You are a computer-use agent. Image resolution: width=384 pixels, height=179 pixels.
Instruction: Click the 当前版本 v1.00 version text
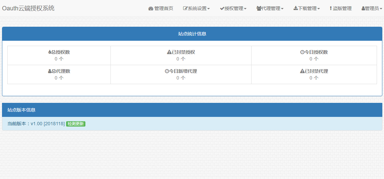point(36,124)
